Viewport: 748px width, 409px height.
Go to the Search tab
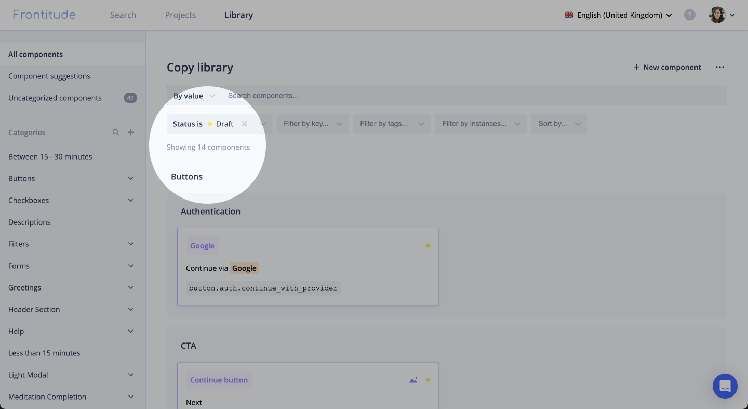click(123, 15)
